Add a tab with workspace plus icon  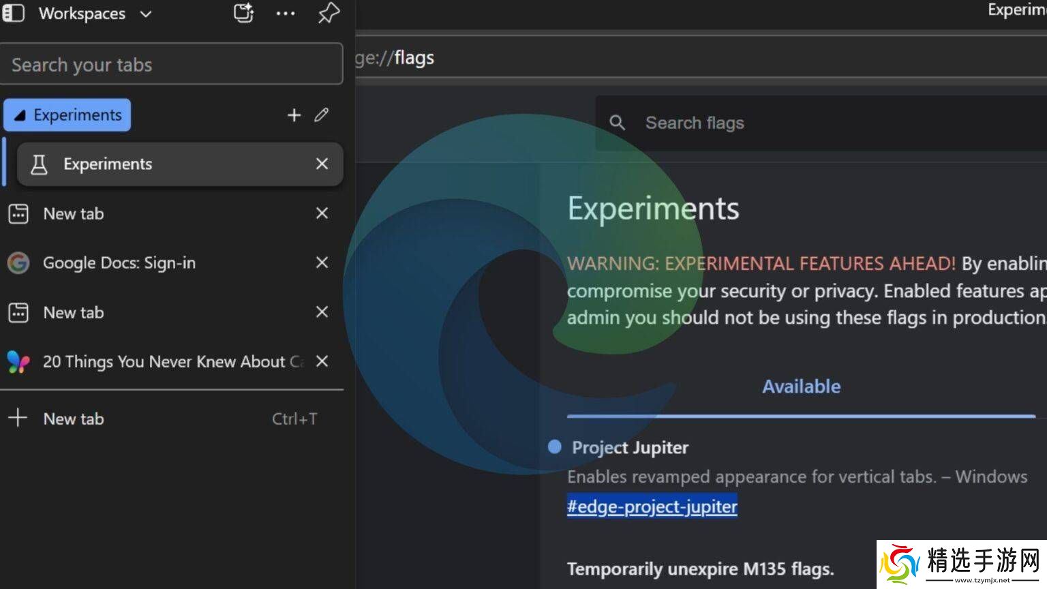point(294,115)
